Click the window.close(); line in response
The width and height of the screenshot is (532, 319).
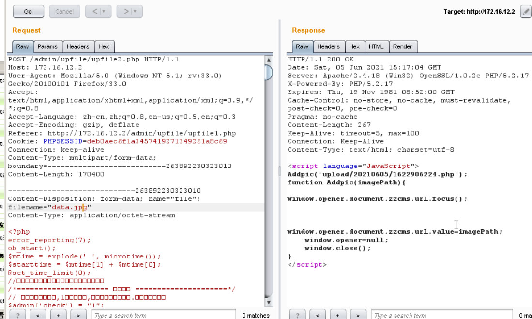coord(337,248)
